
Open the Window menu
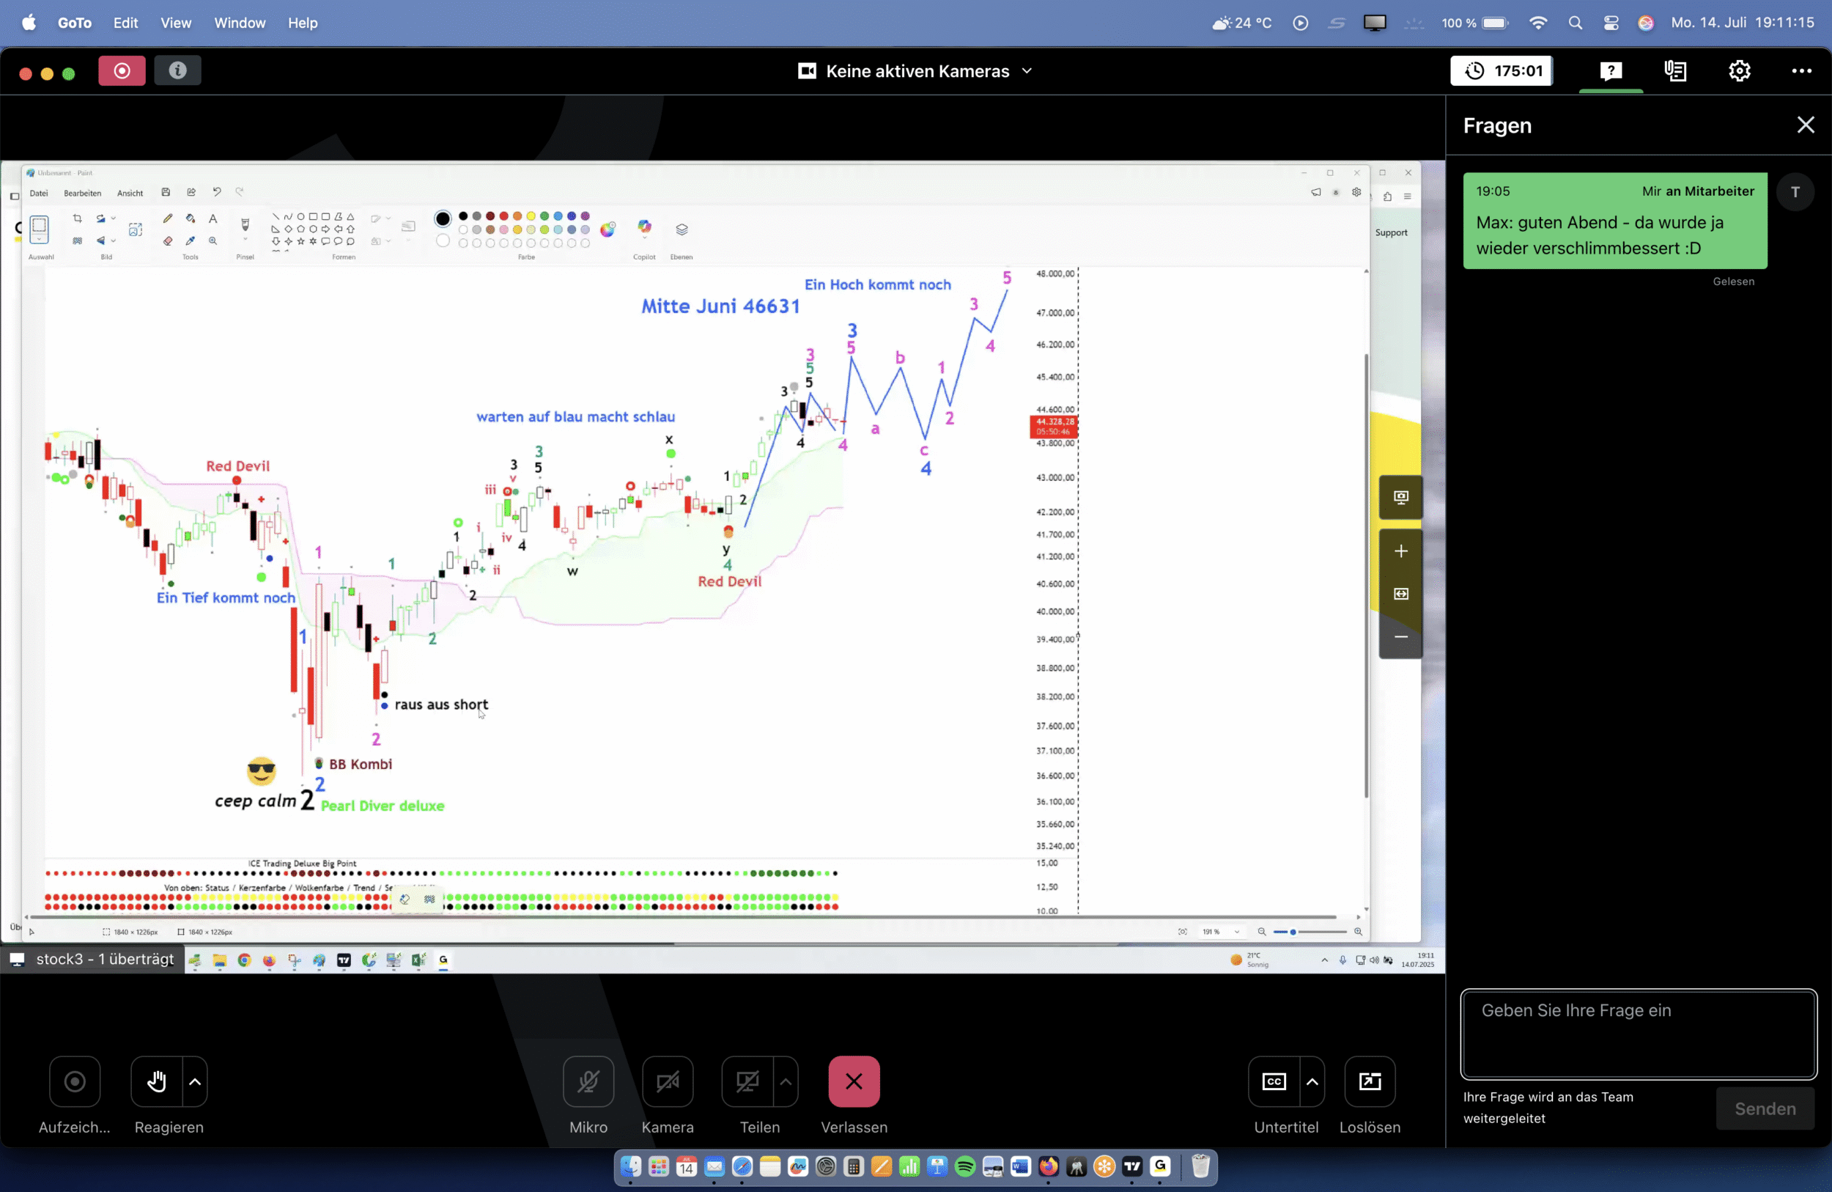click(x=240, y=23)
